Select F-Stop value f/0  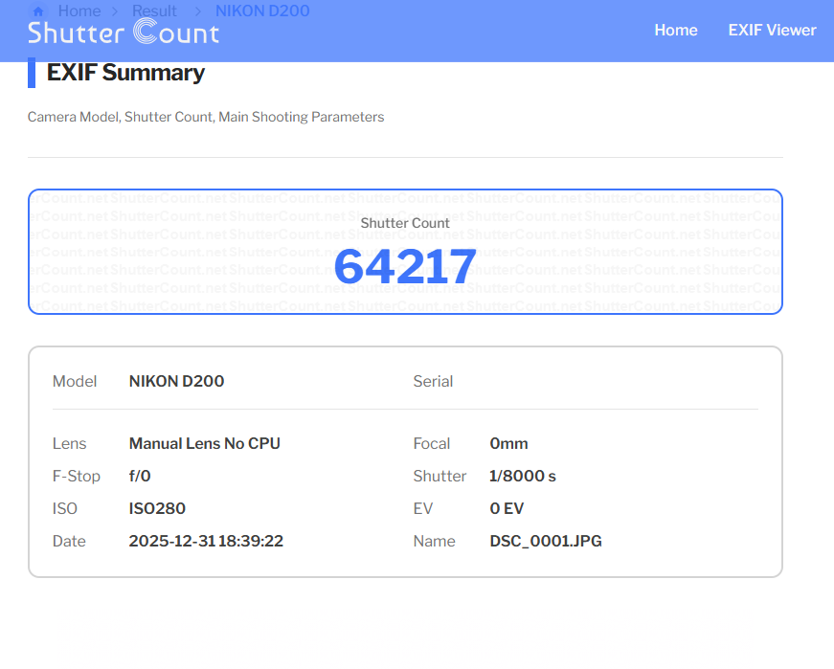tap(140, 476)
